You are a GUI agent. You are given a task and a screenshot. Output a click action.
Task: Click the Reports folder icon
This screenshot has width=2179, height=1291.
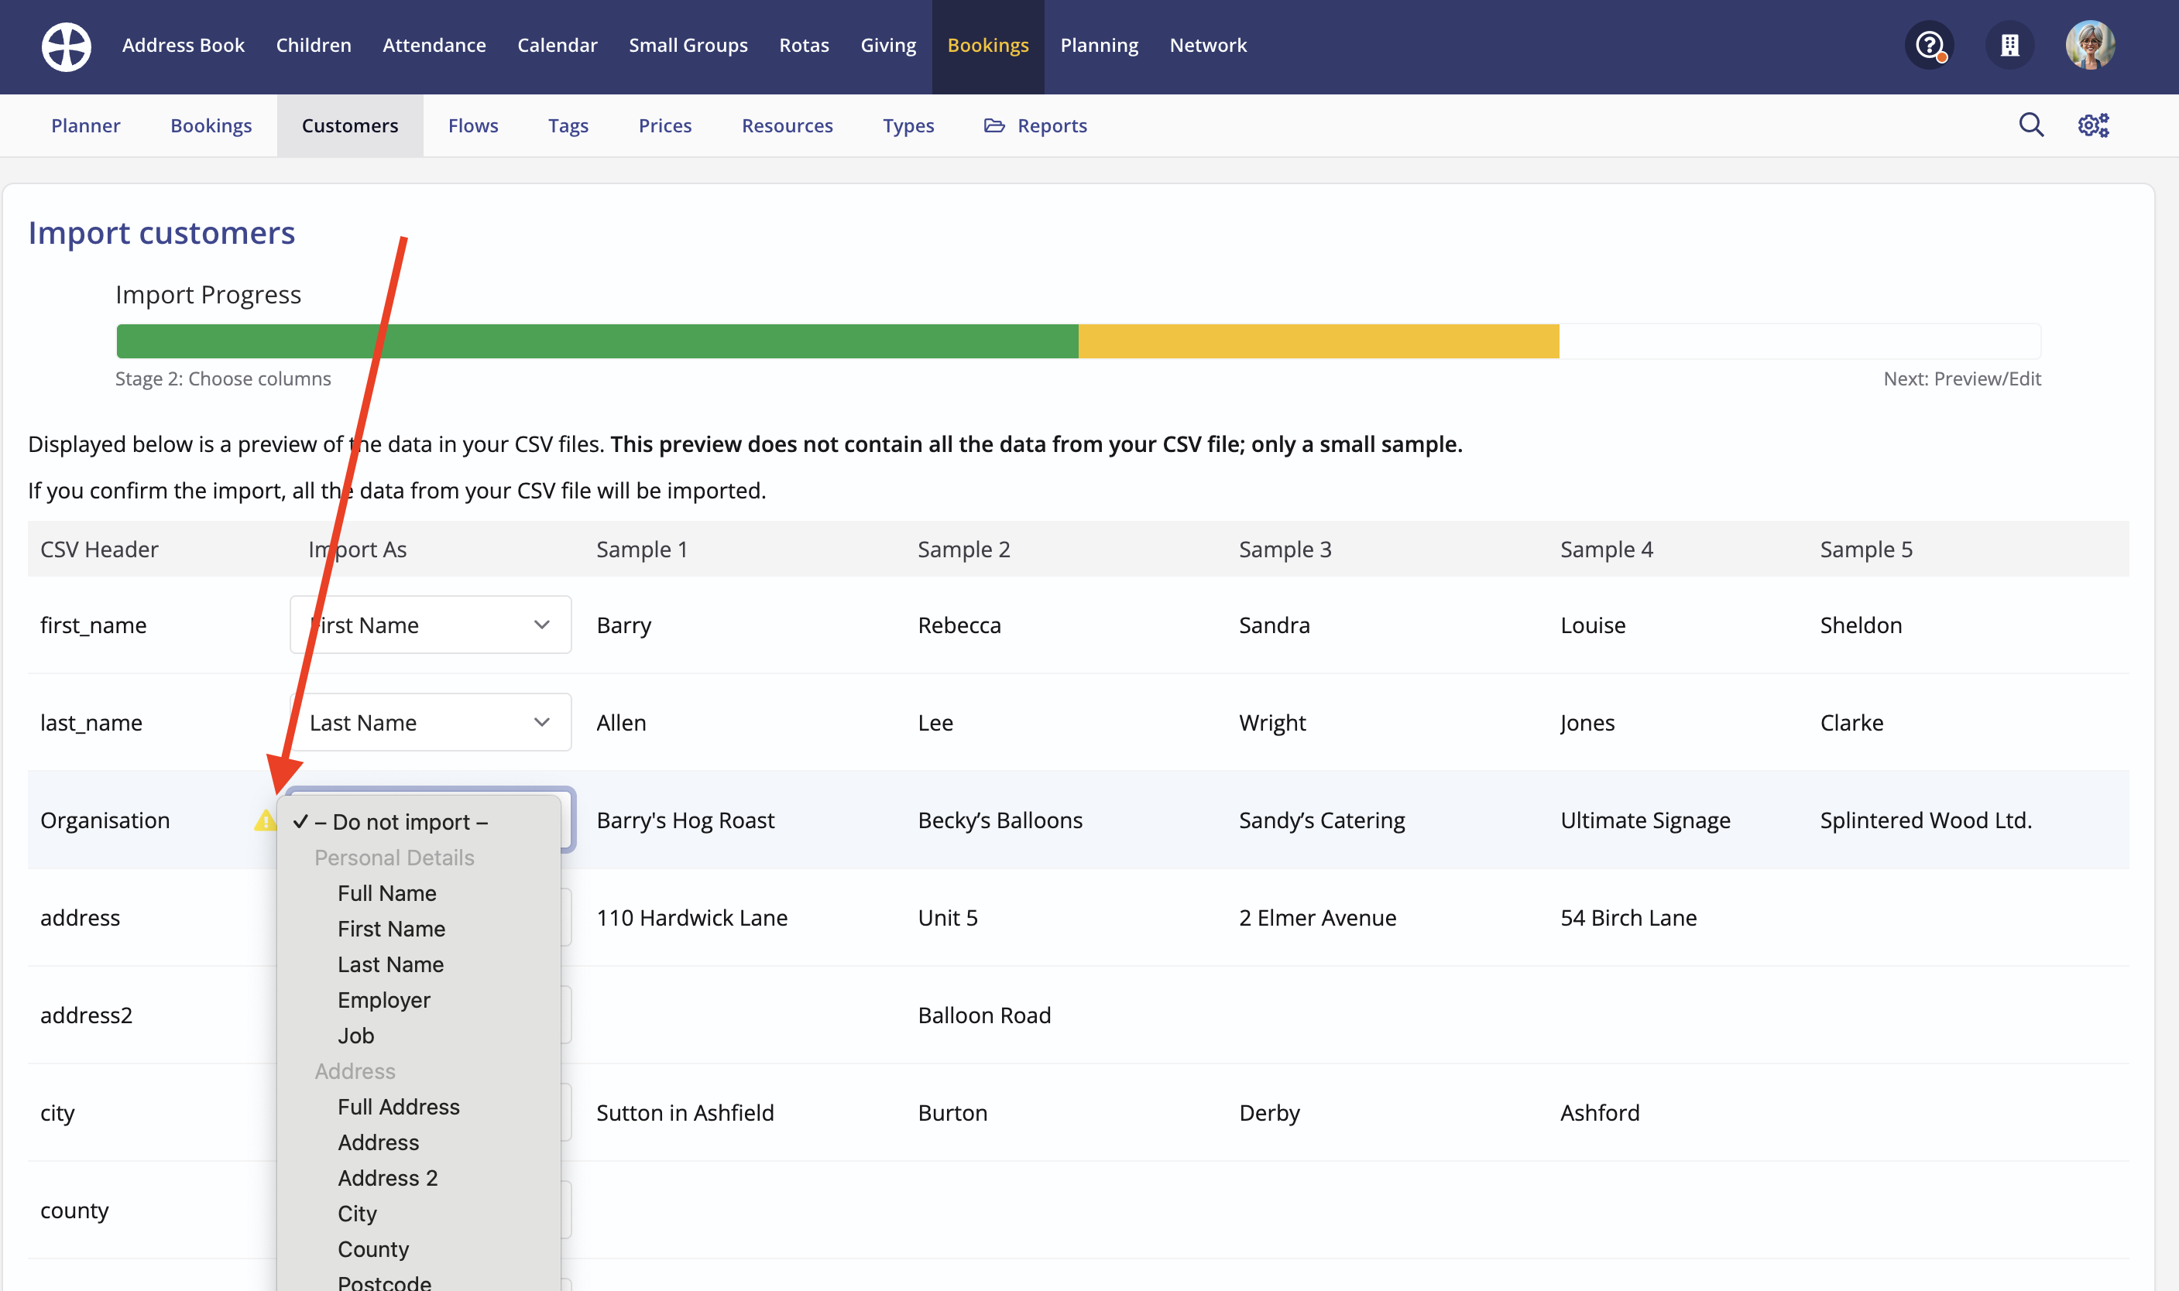(993, 125)
